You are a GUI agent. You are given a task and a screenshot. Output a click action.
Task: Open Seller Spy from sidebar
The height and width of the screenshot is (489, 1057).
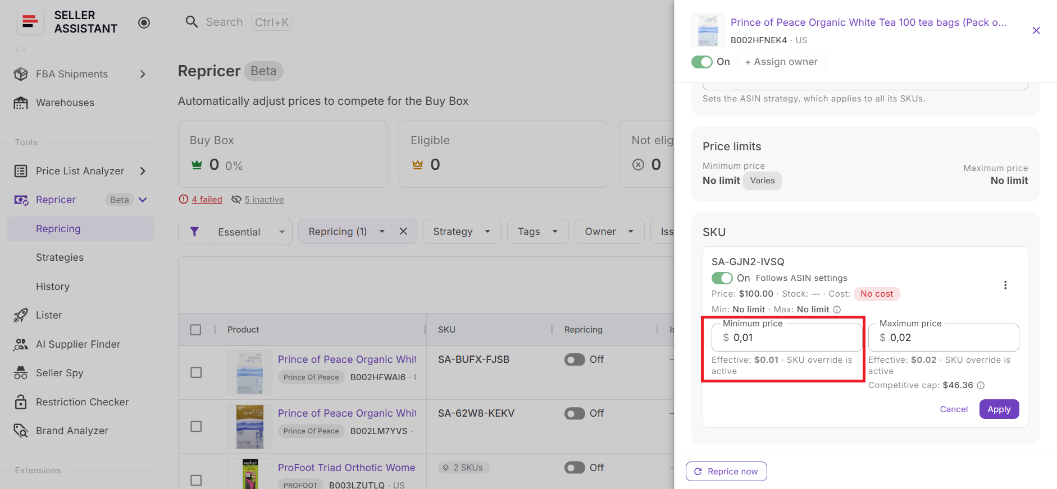(60, 373)
